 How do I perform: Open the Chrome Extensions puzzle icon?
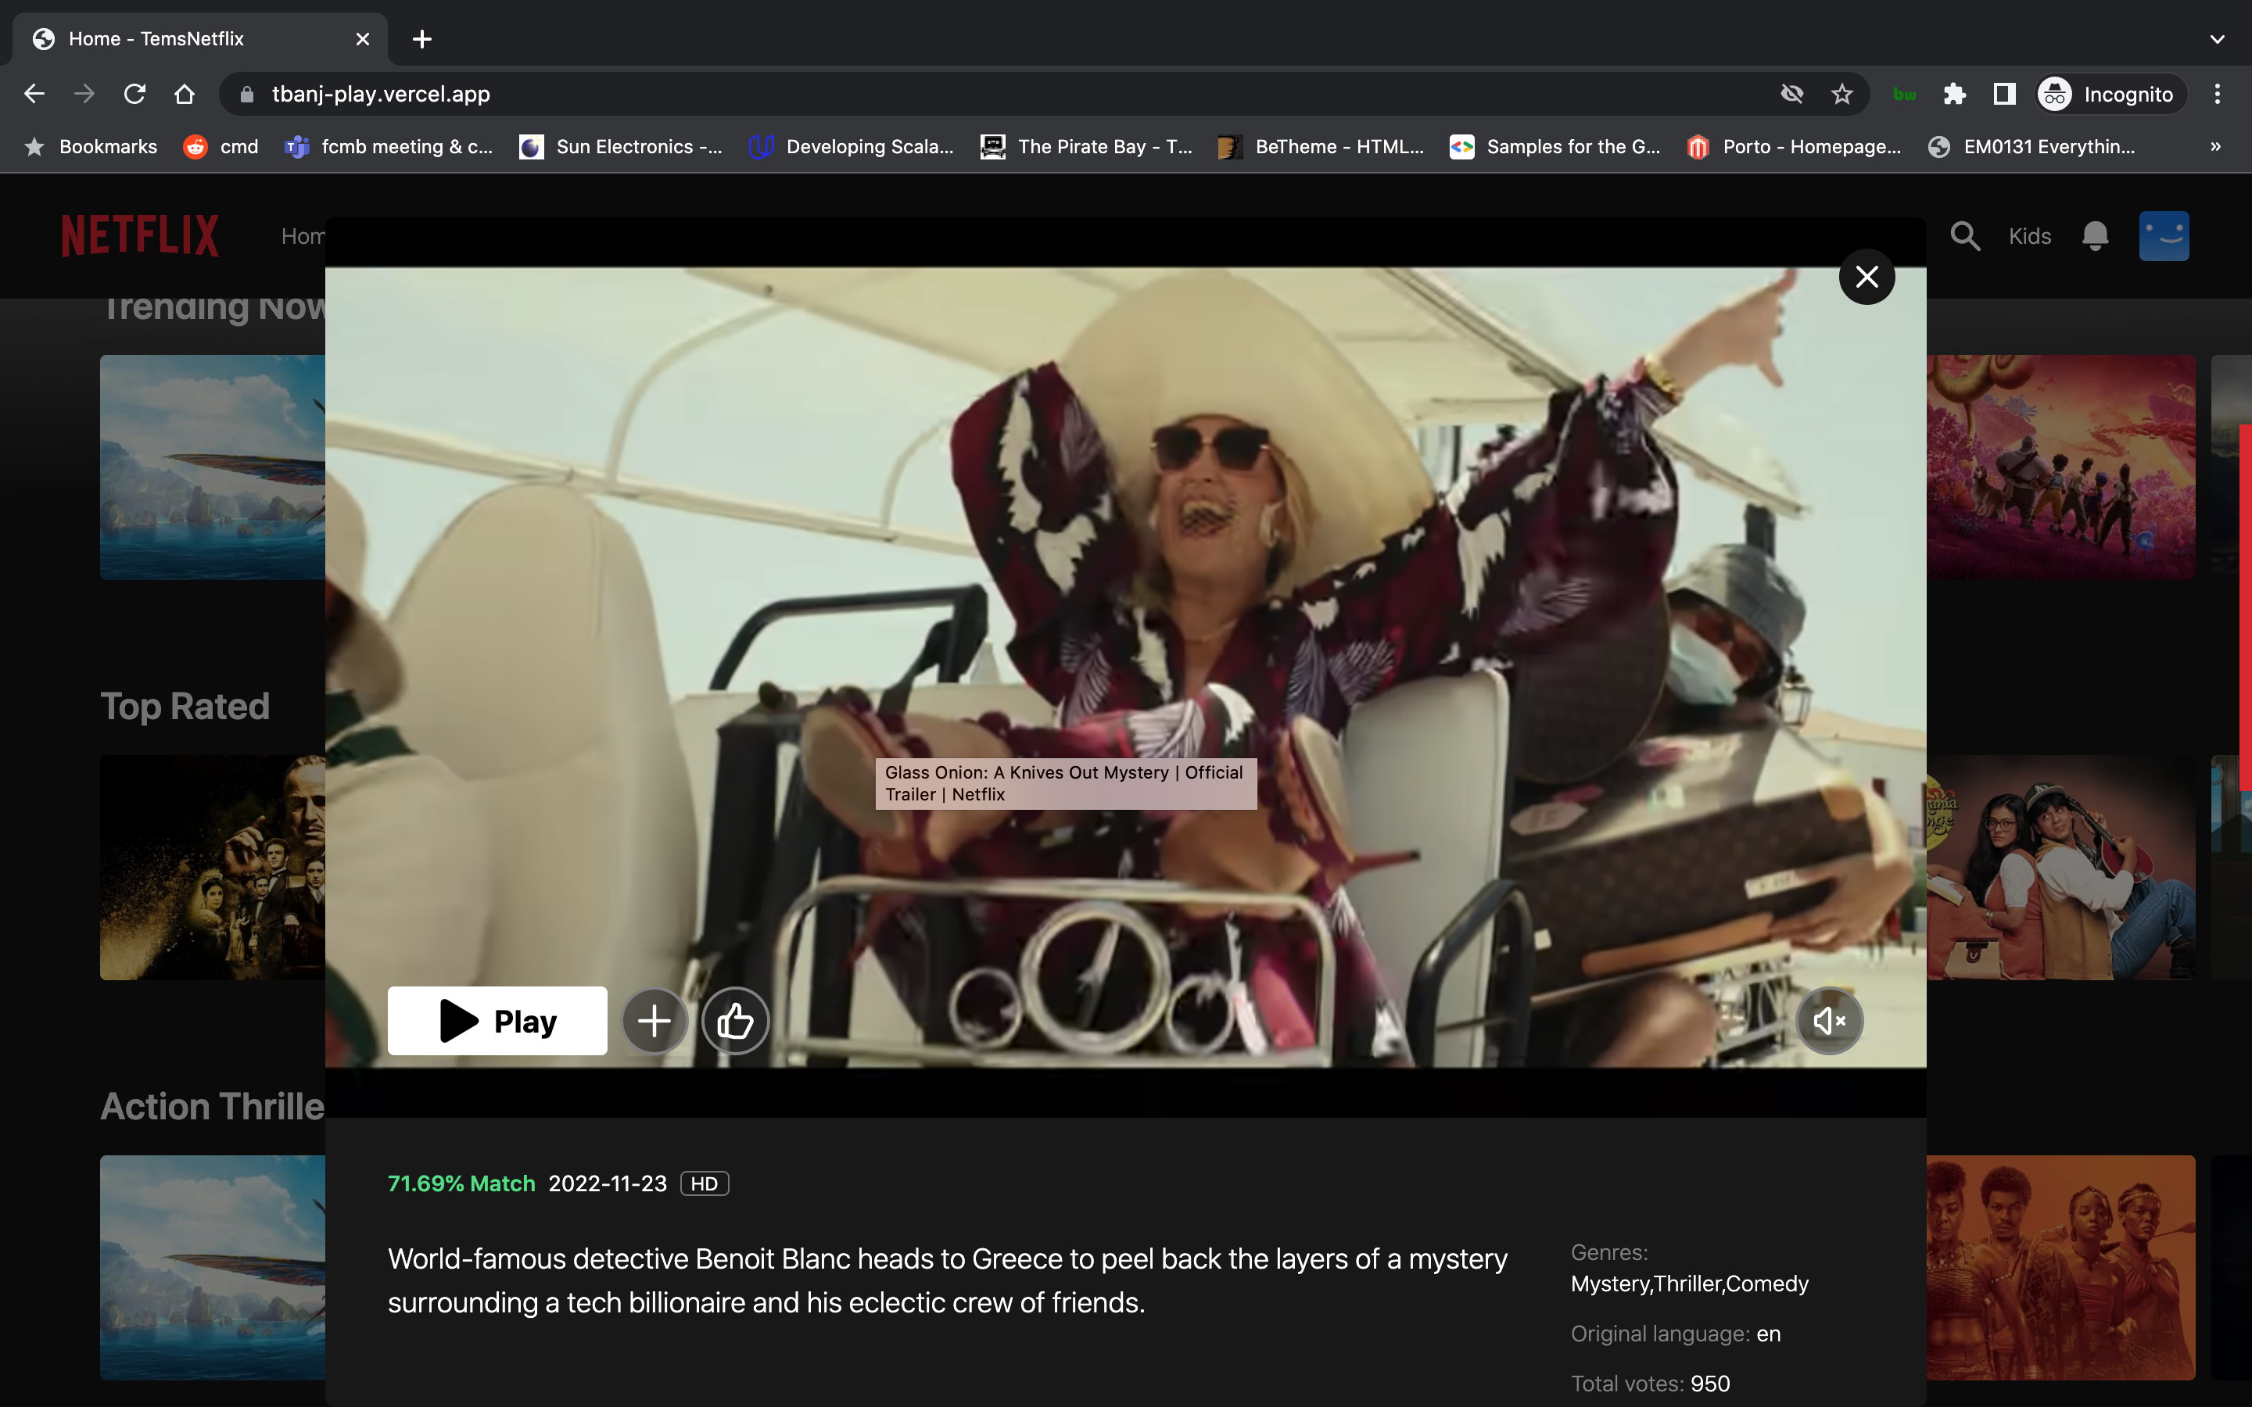click(x=1954, y=94)
